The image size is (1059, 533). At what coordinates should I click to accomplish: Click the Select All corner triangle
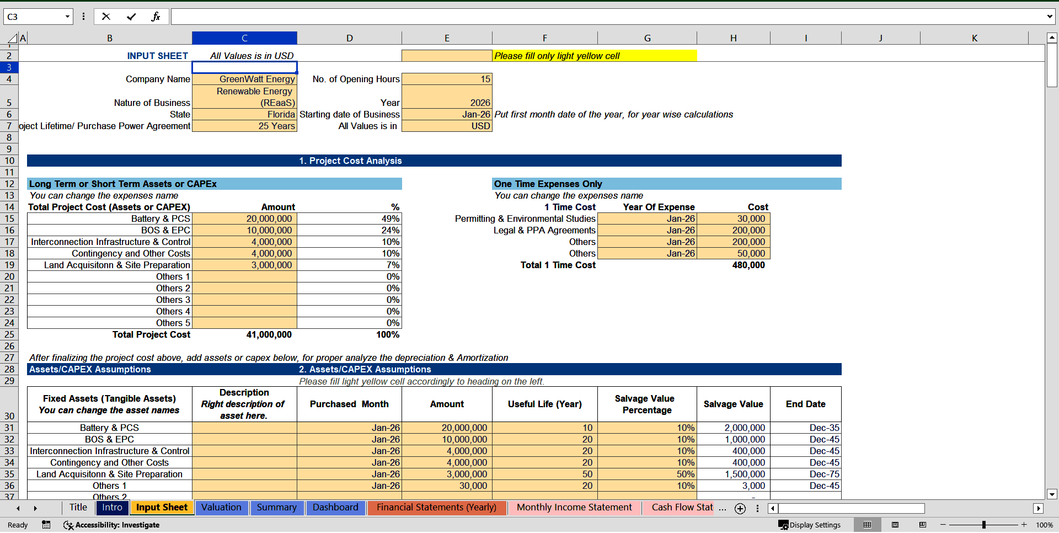12,38
